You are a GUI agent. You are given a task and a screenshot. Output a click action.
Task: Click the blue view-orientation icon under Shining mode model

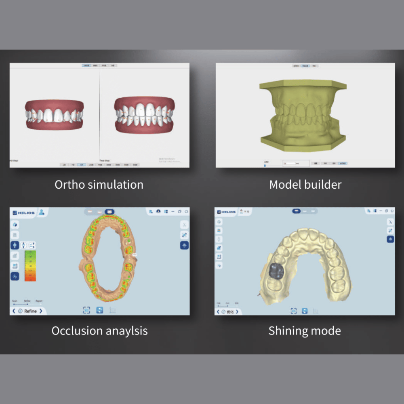(x=305, y=311)
